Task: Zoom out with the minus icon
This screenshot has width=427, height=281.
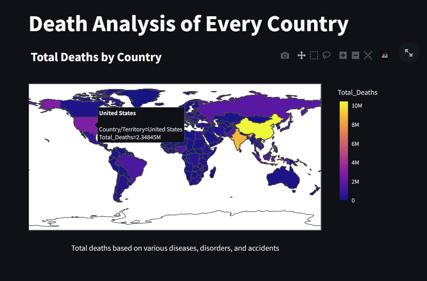Action: (356, 56)
